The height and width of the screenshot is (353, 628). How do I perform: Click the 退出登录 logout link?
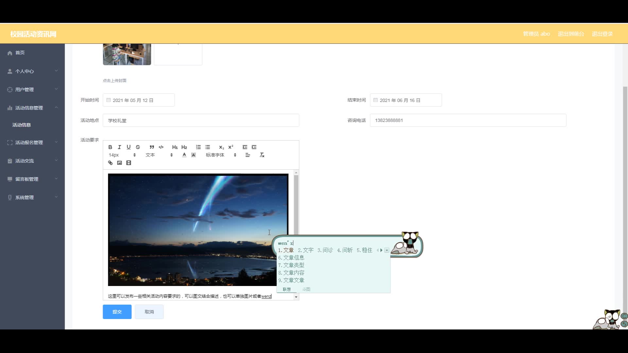602,34
